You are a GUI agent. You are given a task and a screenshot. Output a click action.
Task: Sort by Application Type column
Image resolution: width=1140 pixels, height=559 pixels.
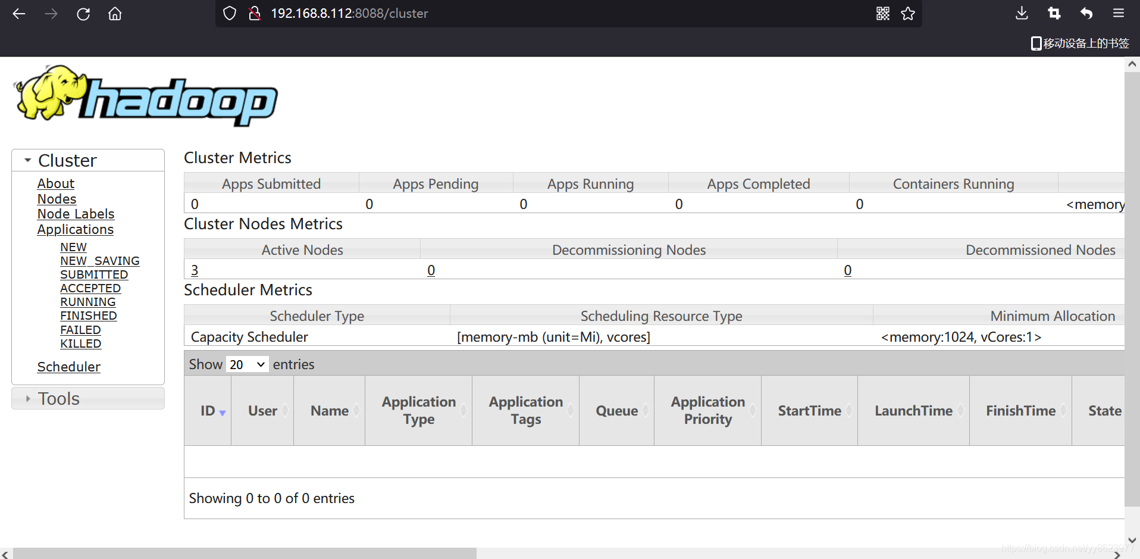point(419,411)
